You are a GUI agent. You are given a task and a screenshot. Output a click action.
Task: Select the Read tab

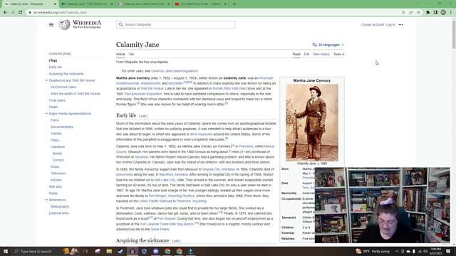click(296, 54)
